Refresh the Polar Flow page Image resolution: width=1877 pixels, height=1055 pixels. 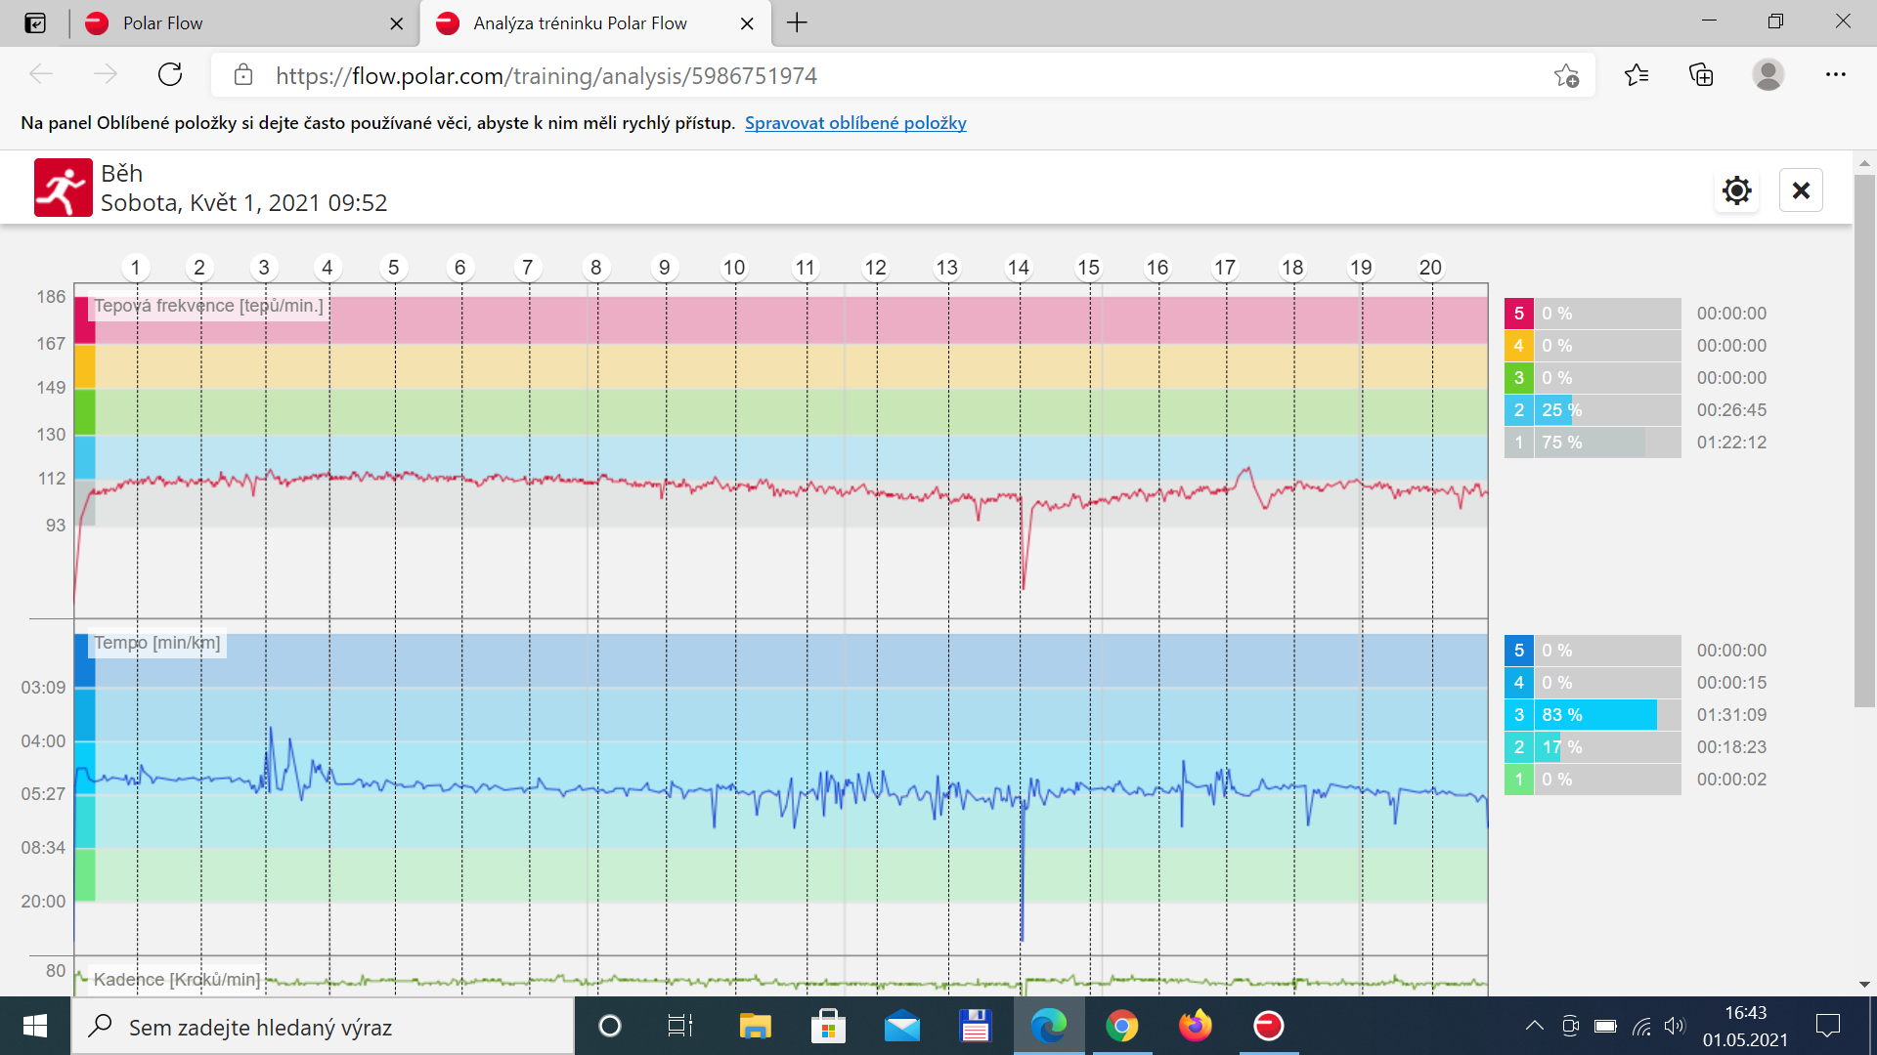(x=170, y=75)
